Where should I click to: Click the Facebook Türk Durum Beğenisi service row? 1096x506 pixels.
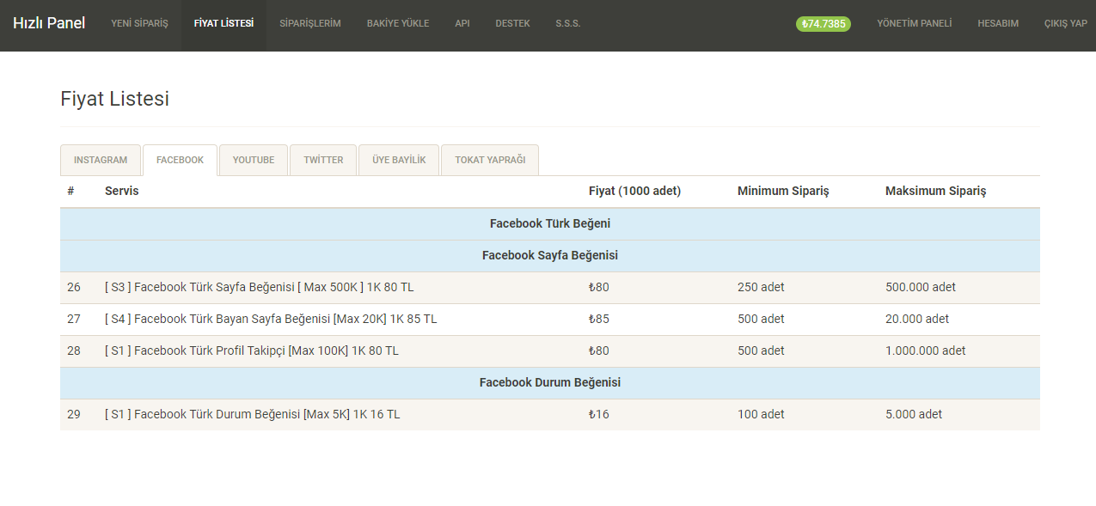252,414
